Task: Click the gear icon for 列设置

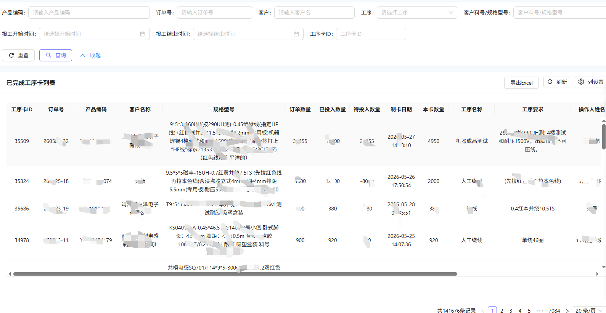Action: coord(581,82)
